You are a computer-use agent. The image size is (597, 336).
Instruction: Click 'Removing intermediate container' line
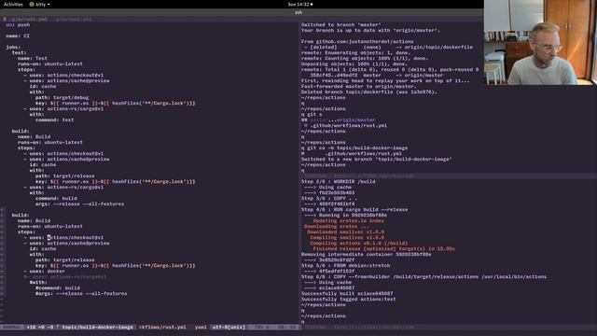[x=367, y=255]
